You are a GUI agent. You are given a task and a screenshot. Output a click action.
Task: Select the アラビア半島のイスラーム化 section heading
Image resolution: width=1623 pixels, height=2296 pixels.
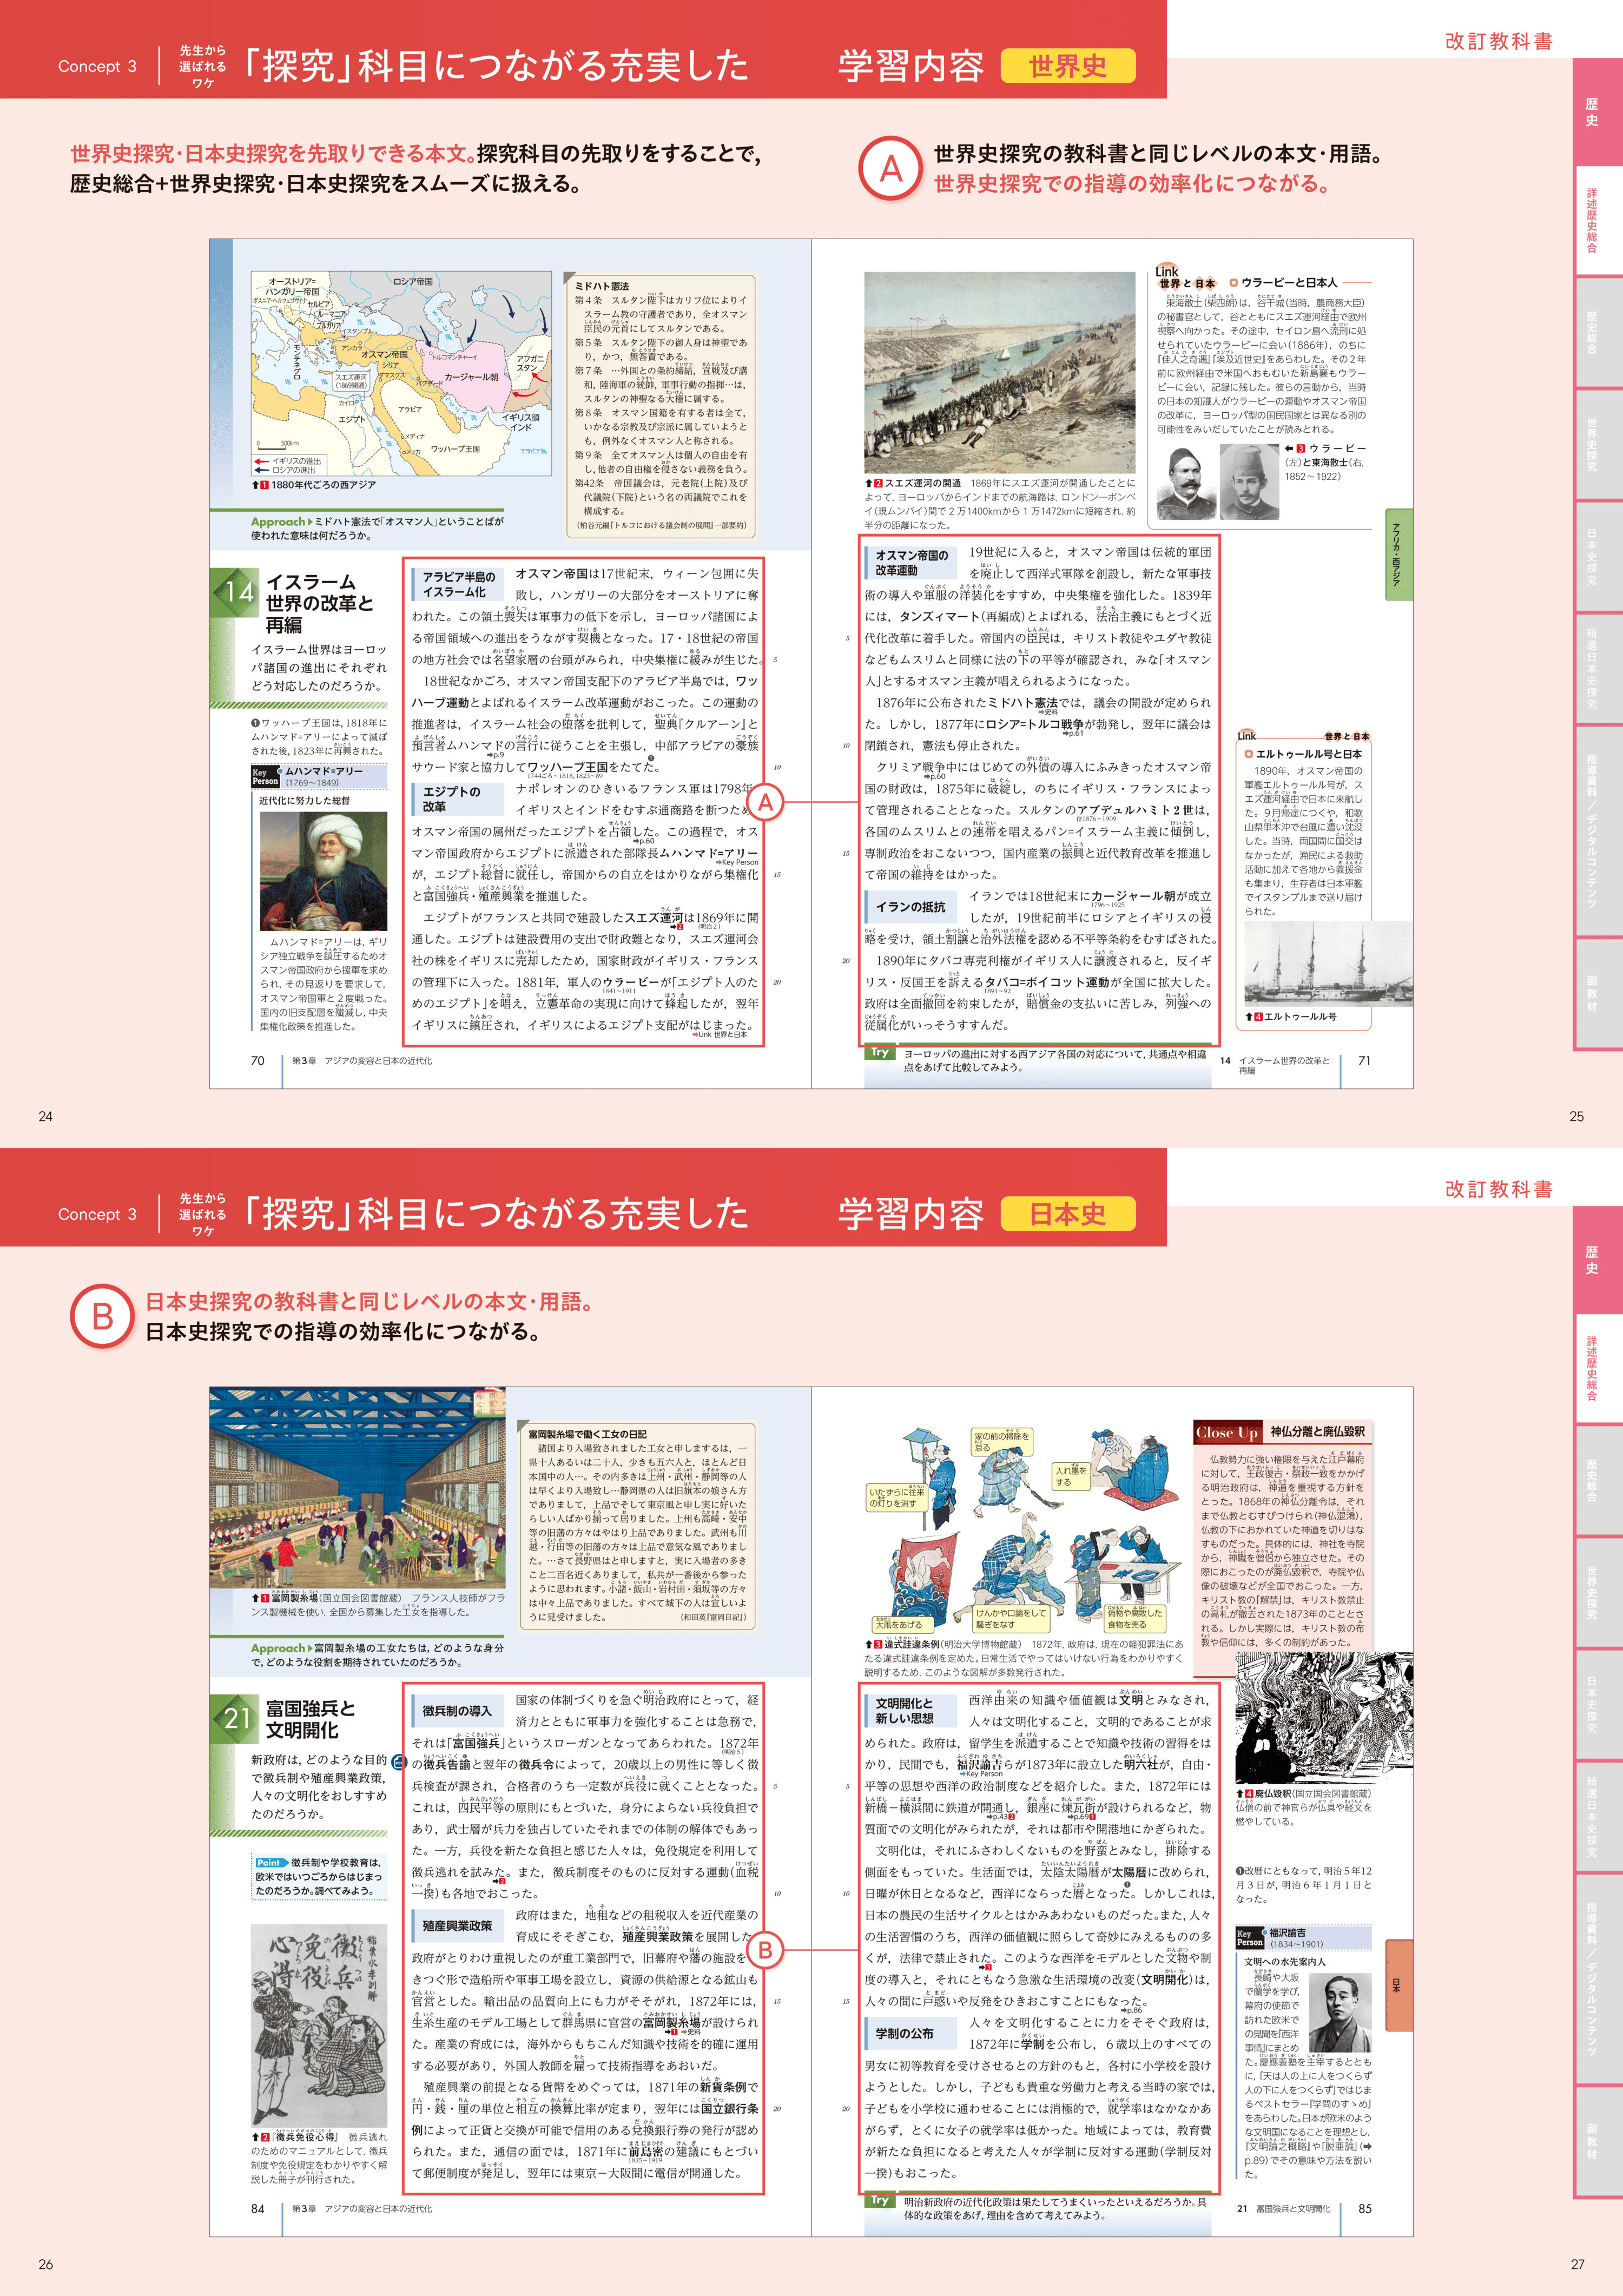[x=458, y=584]
